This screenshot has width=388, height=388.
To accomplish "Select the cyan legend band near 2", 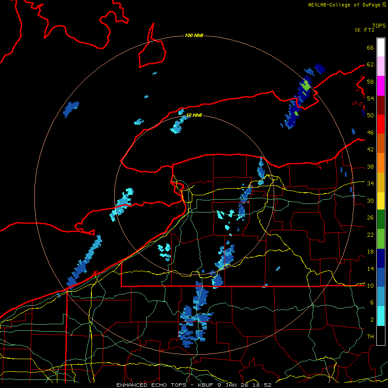I will coord(381,316).
